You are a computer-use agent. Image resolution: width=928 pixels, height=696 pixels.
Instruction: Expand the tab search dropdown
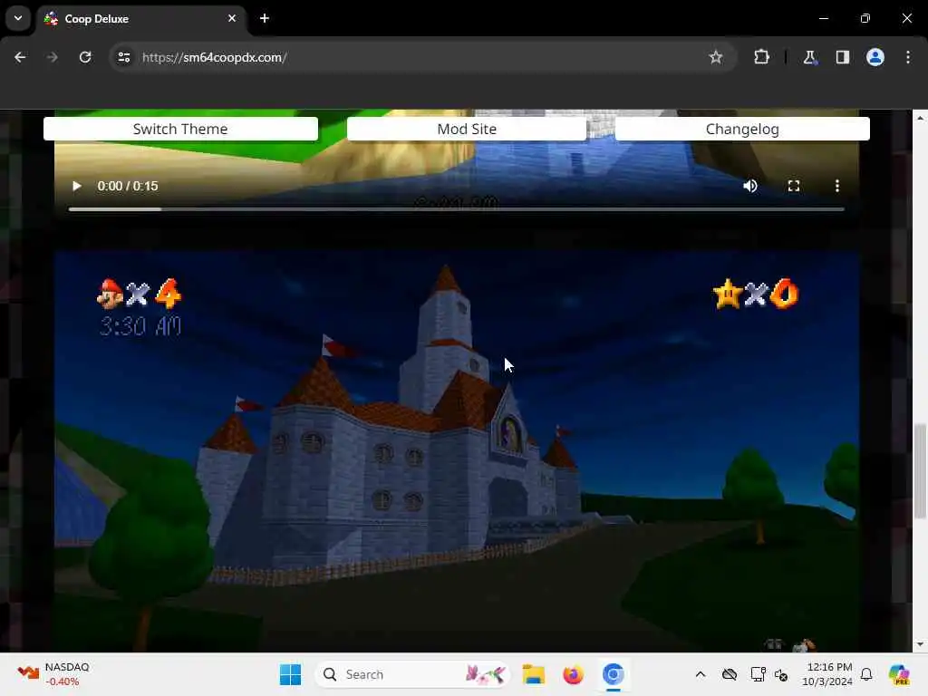click(x=18, y=18)
